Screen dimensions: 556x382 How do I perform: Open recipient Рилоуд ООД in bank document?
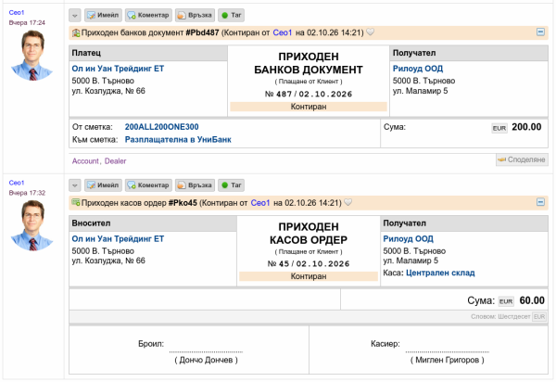418,69
